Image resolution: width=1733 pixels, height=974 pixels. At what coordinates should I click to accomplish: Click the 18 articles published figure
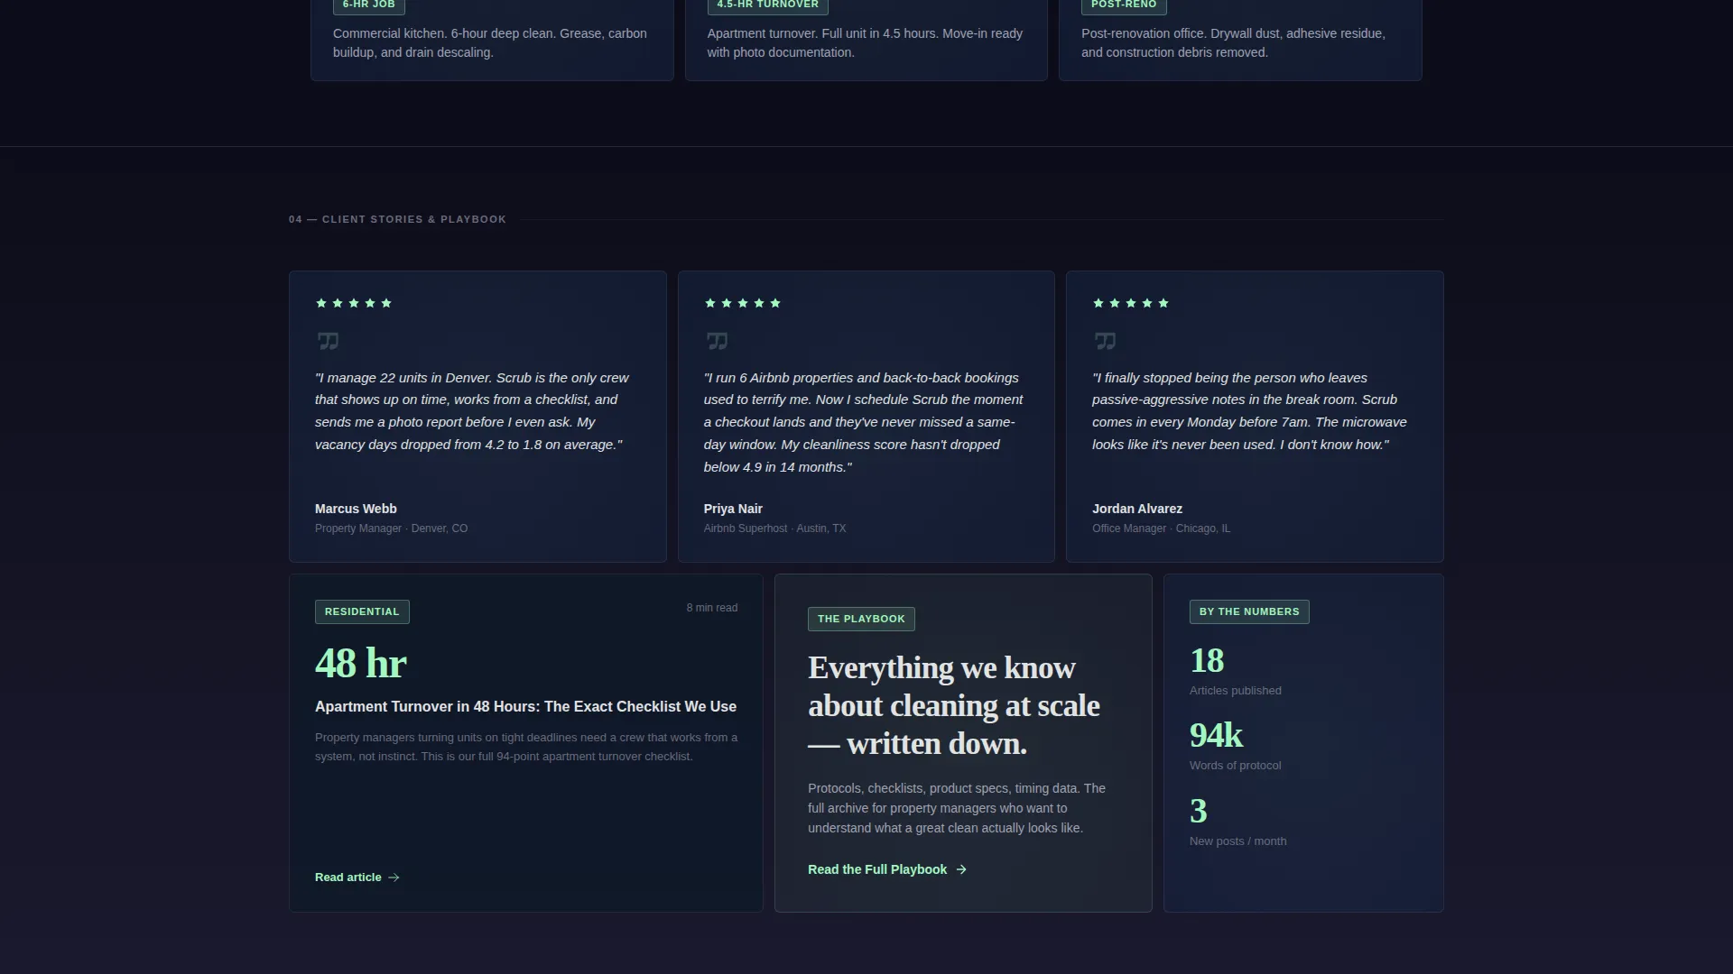coord(1207,661)
